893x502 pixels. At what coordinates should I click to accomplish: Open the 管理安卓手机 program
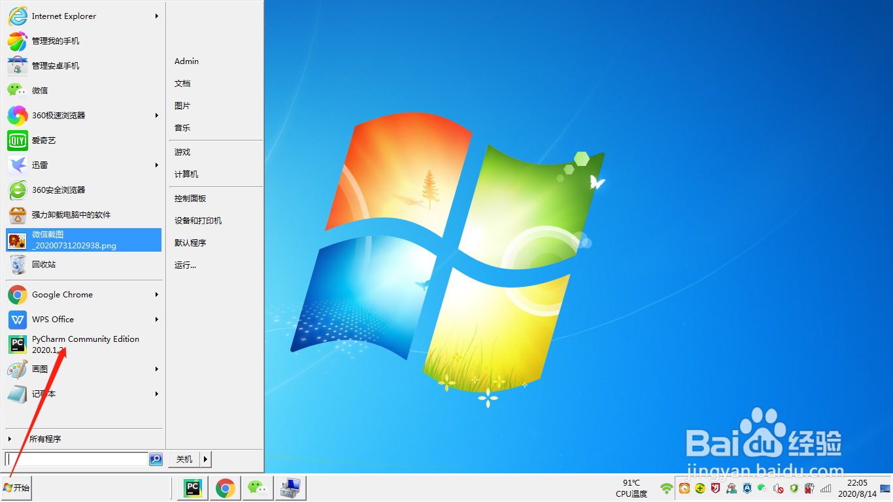pos(84,65)
